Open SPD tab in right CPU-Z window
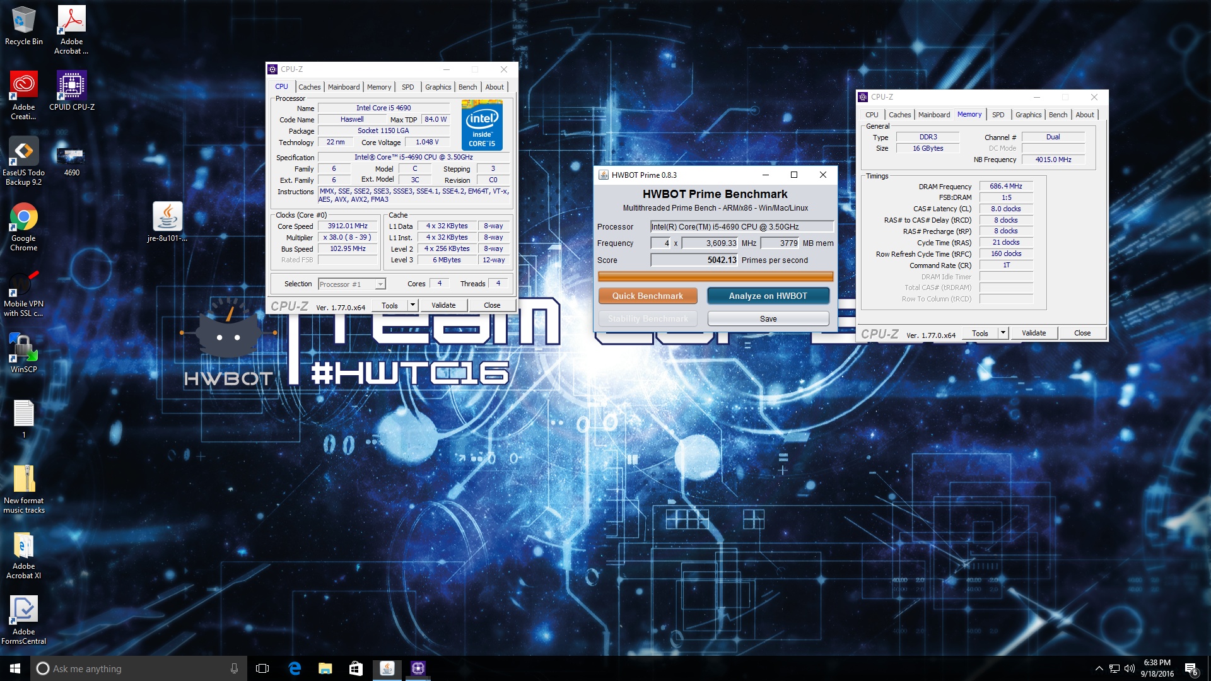The image size is (1211, 681). 998,115
